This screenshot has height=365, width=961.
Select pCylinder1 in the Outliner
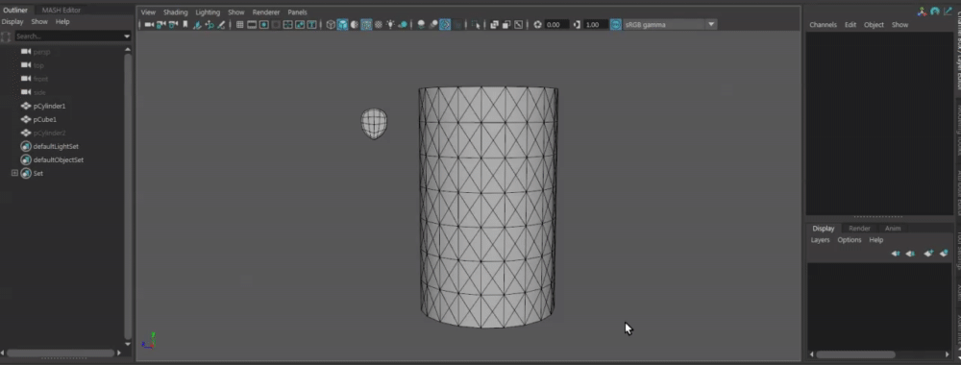pyautogui.click(x=49, y=106)
